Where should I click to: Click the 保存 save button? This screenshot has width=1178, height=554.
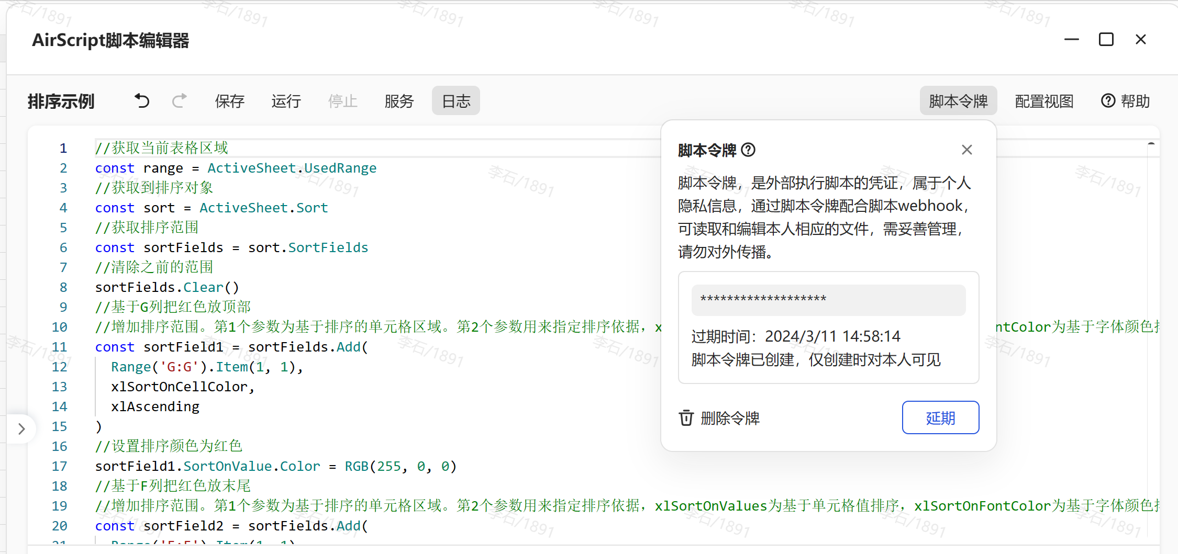click(229, 101)
